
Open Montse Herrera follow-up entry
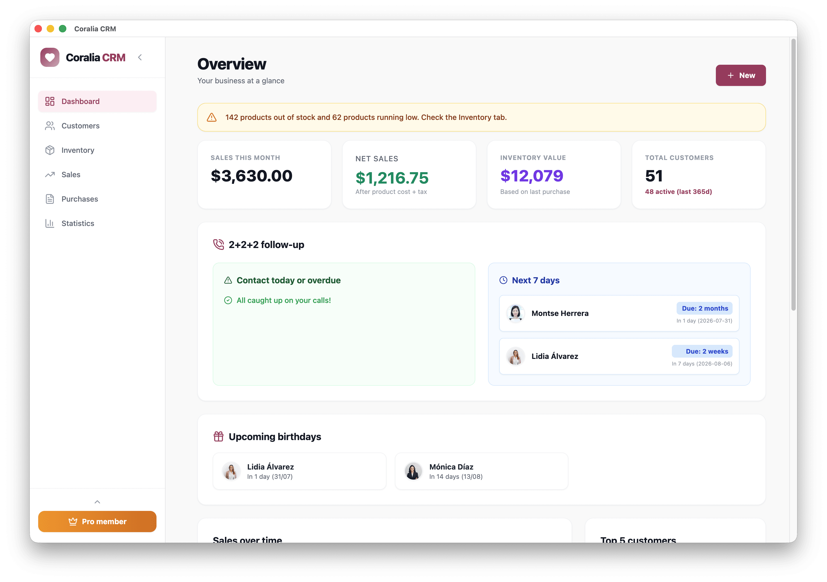[x=619, y=313]
